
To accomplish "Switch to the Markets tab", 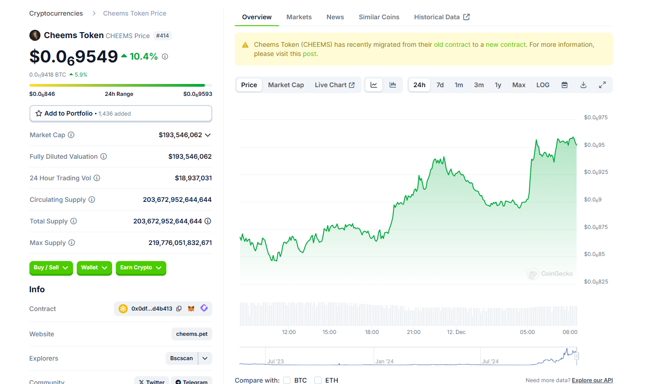I will (299, 17).
